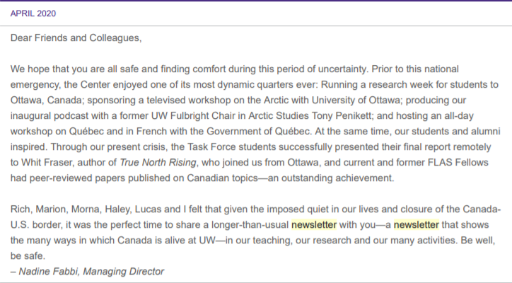The image size is (512, 283).
Task: Click the APRIL 2020 heading
Action: (x=33, y=13)
